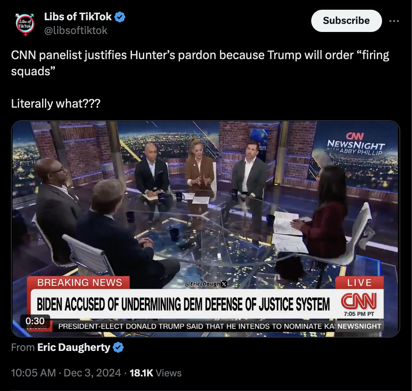Image resolution: width=412 pixels, height=391 pixels.
Task: Click the 0:30 video duration badge
Action: click(35, 321)
